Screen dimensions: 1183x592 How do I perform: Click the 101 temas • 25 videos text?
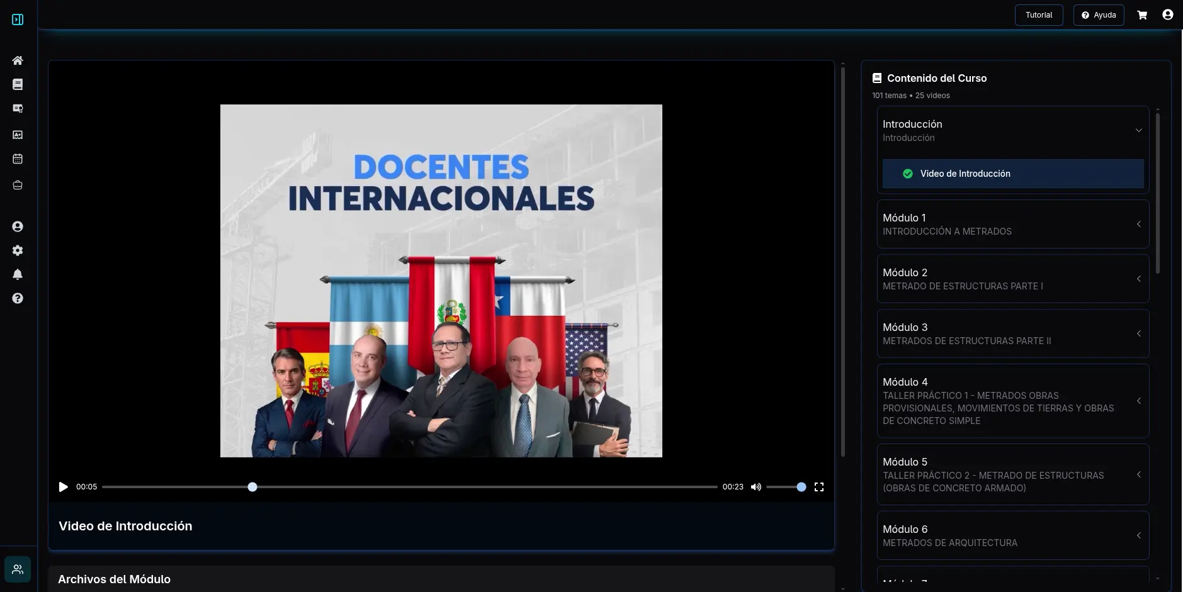coord(911,96)
